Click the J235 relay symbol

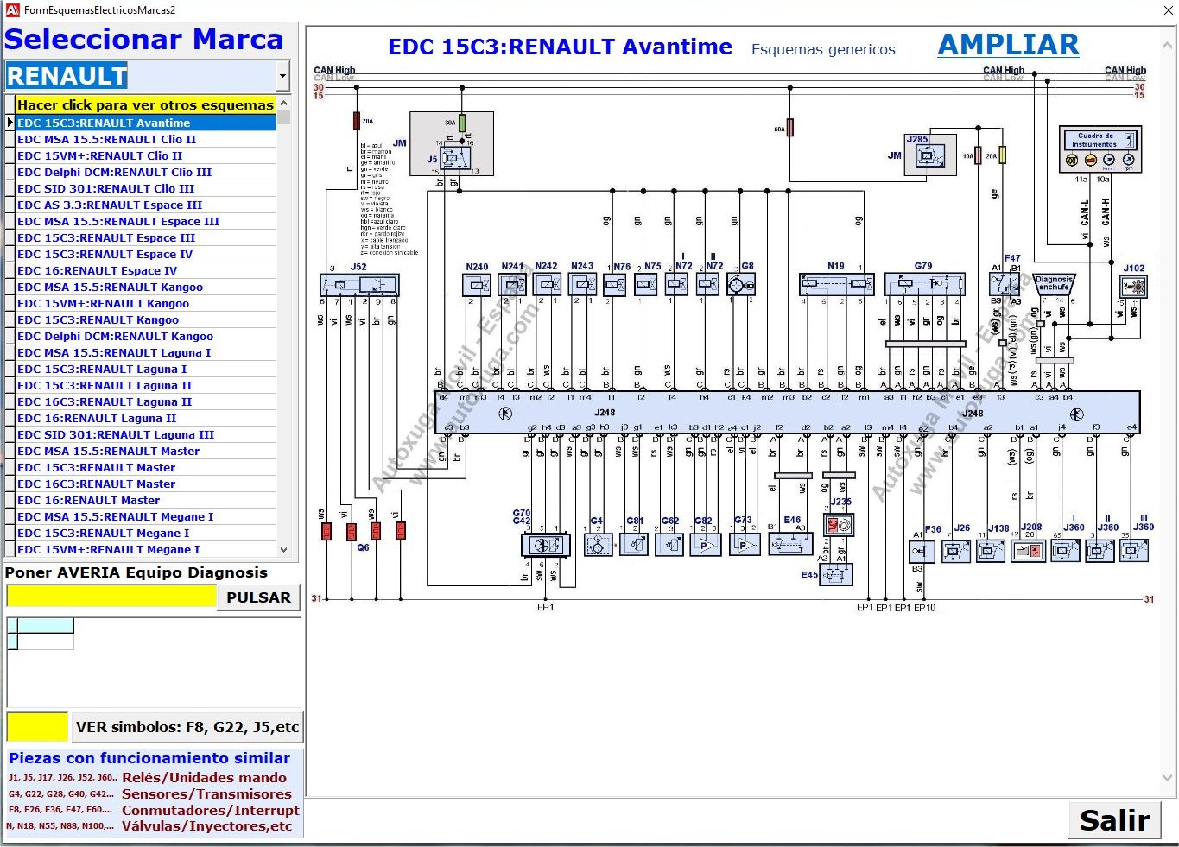click(839, 524)
